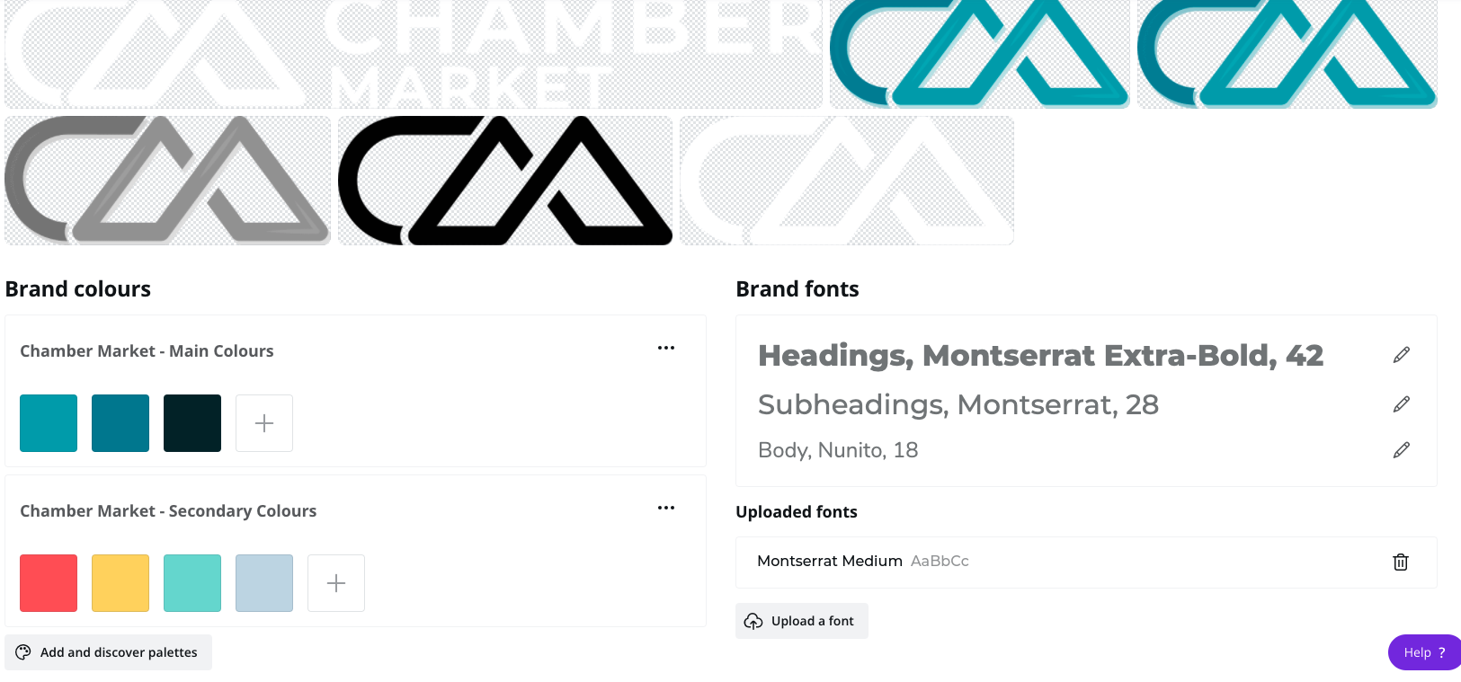Open the Main Colours three-dot options menu
Image resolution: width=1461 pixels, height=682 pixels.
click(666, 348)
